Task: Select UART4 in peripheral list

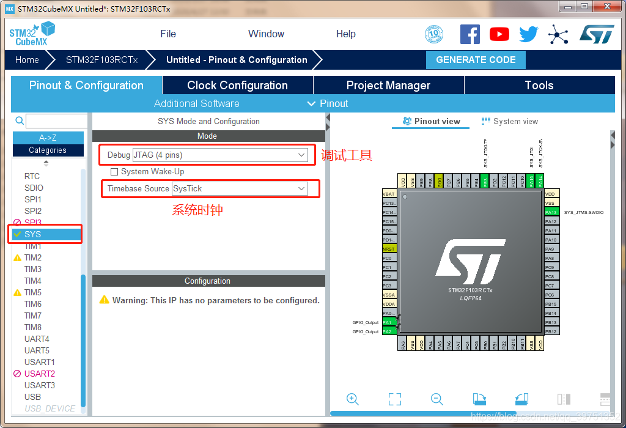Action: click(37, 339)
